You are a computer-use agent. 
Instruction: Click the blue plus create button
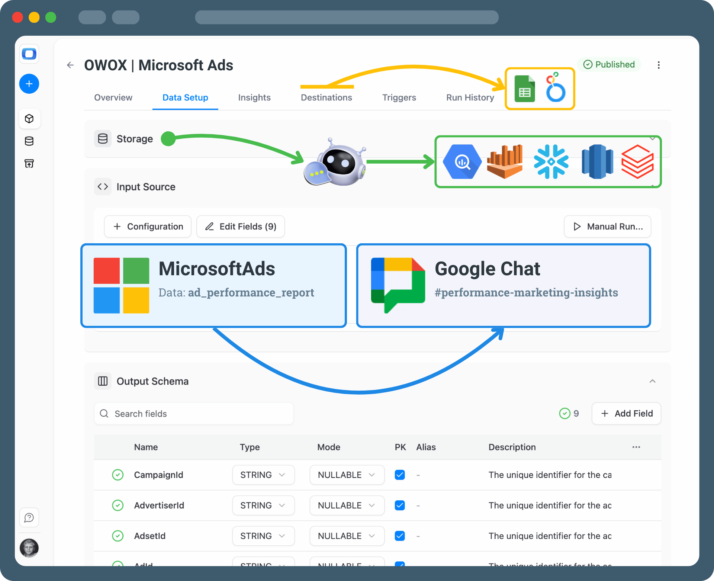pos(29,84)
